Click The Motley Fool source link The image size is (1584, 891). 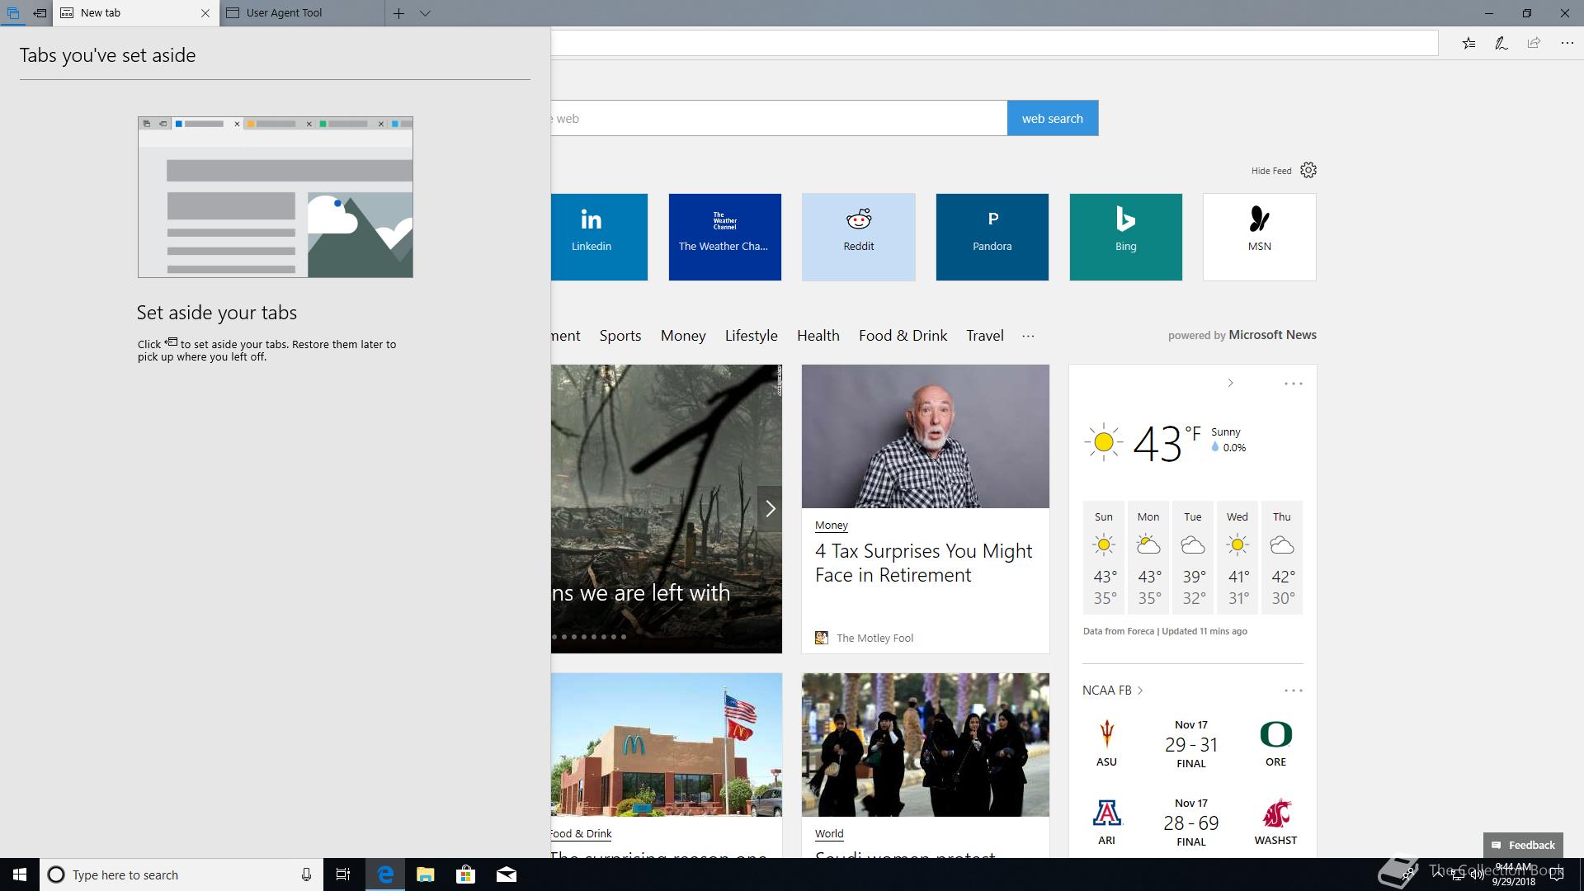tap(874, 638)
